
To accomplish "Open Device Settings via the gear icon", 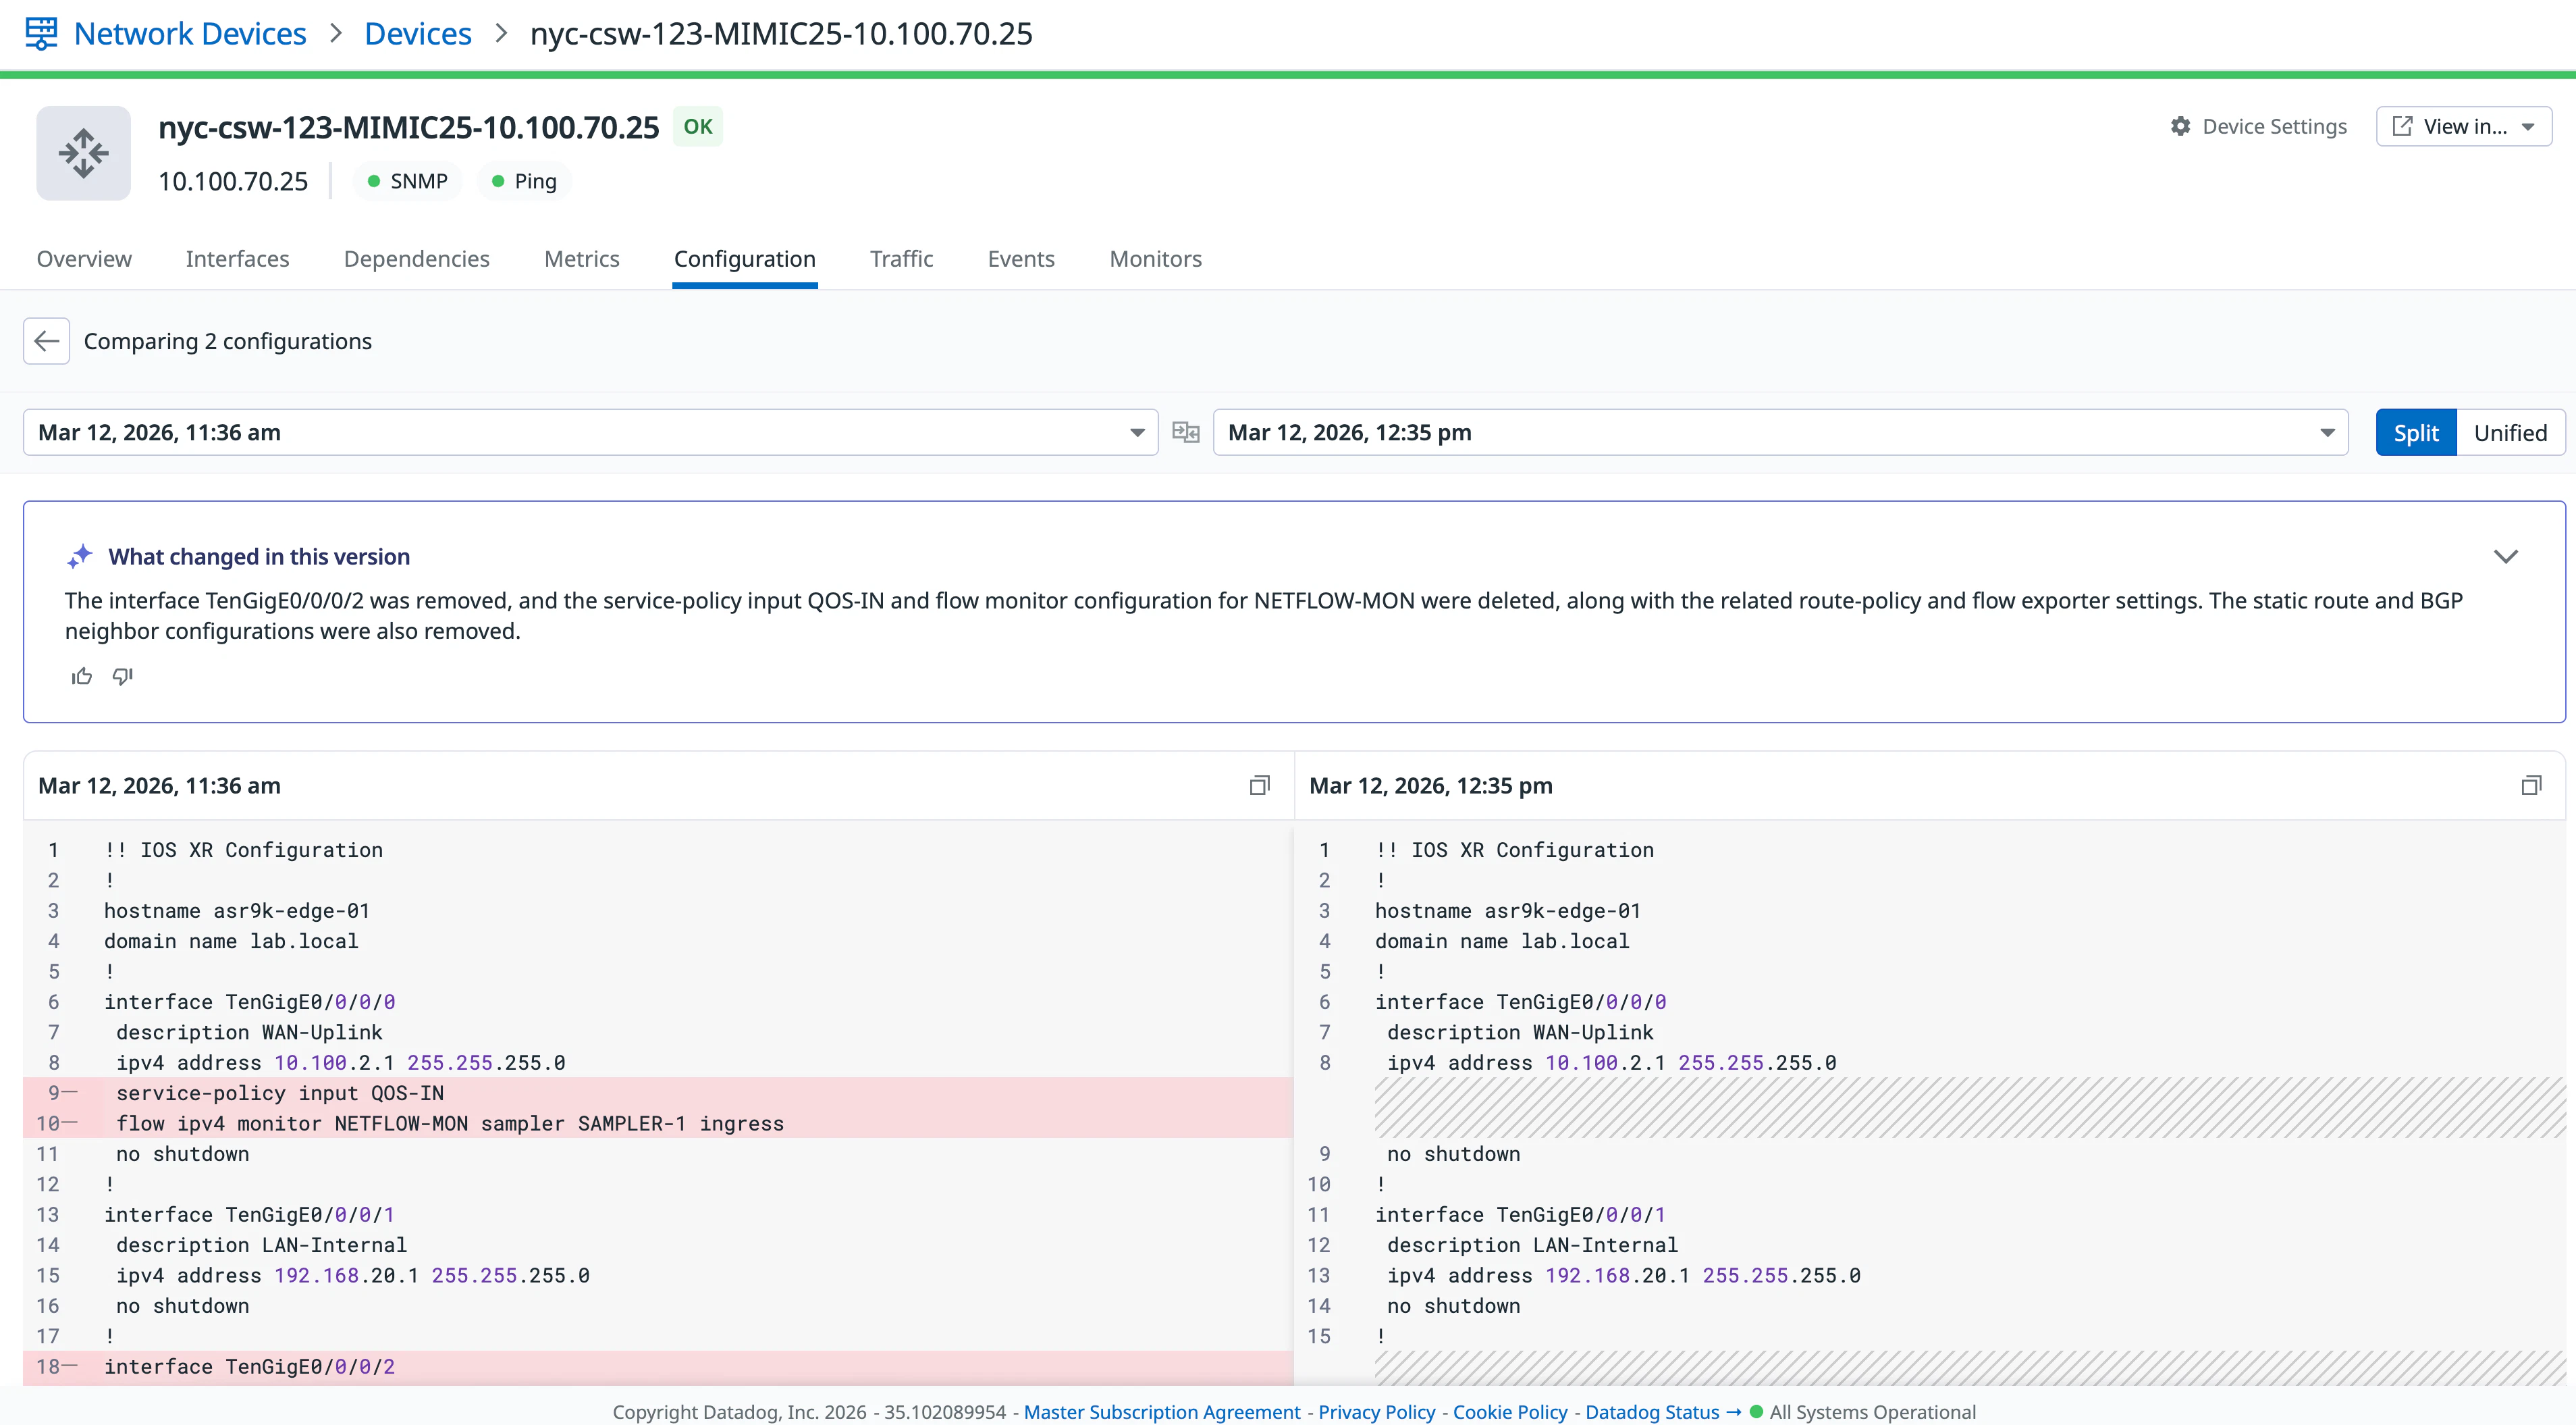I will 2181,126.
